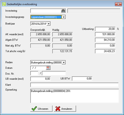Image resolution: width=124 pixels, height=115 pixels.
Task: Open the Boekjaar dropdown list
Action: tap(49, 24)
